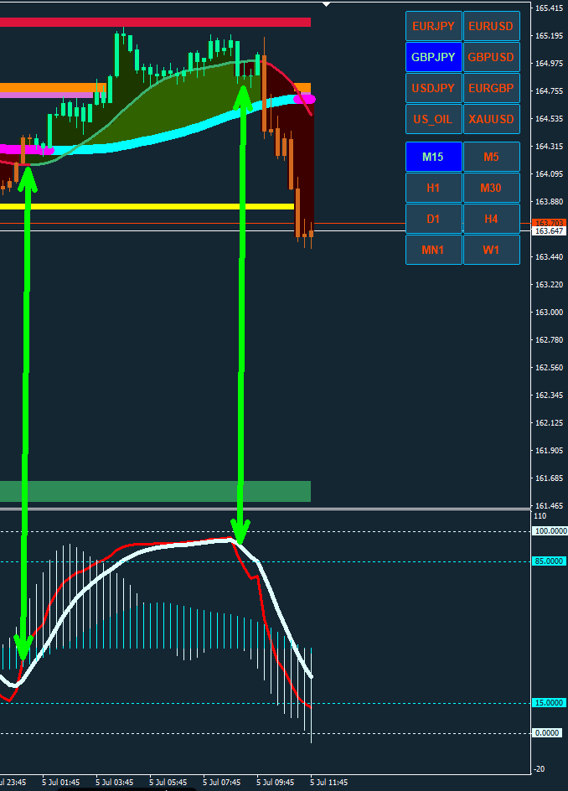Switch chart to GBPUSD symbol
568x791 pixels.
pyautogui.click(x=491, y=57)
